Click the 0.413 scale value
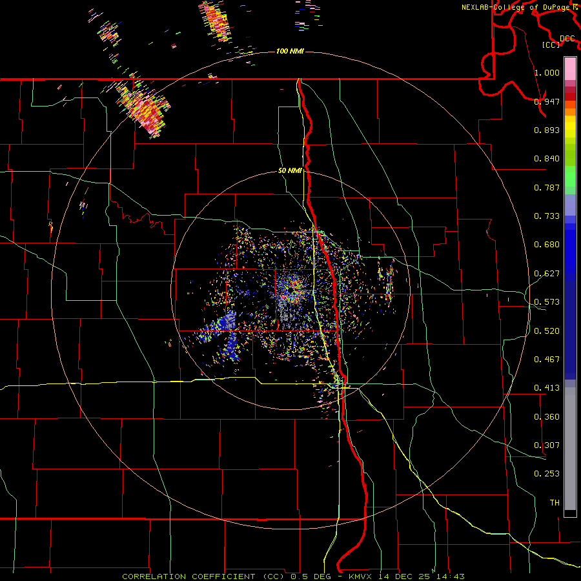This screenshot has height=581, width=581. [547, 388]
